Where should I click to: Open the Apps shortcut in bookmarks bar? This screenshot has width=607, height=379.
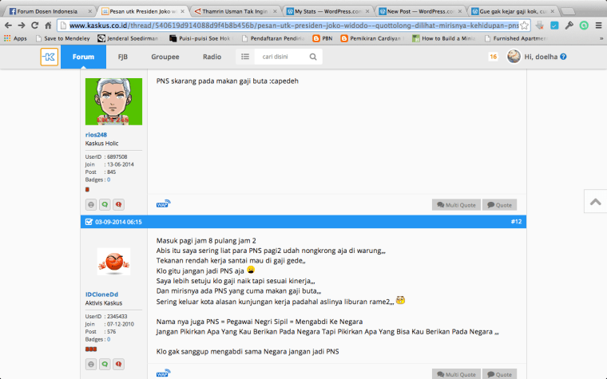point(15,38)
